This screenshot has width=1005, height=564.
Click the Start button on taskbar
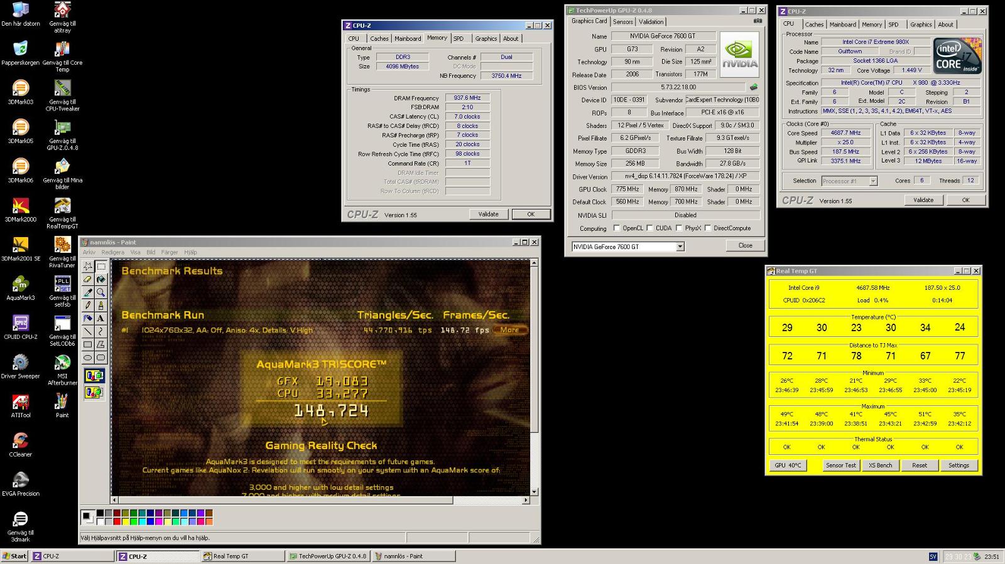(15, 556)
